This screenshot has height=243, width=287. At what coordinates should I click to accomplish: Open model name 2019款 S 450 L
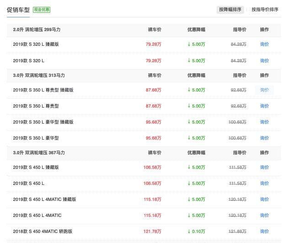point(28,183)
